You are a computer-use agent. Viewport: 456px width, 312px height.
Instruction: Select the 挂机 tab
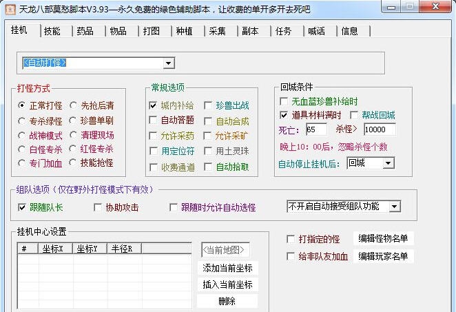pos(19,30)
